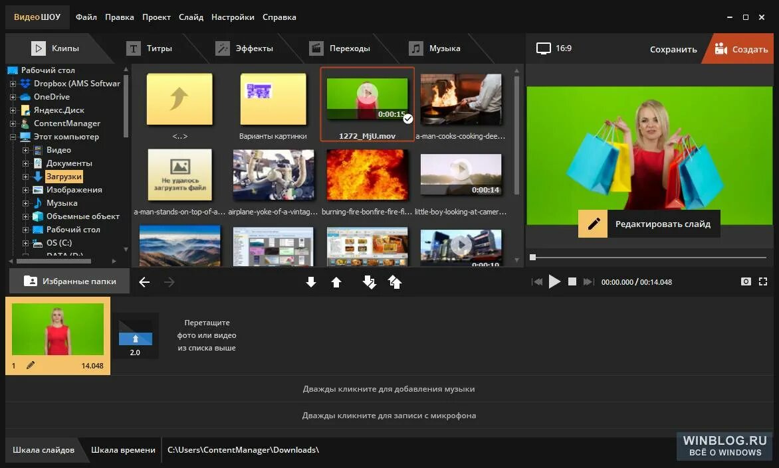The image size is (779, 468).
Task: Click the Сохранить button
Action: pos(673,48)
